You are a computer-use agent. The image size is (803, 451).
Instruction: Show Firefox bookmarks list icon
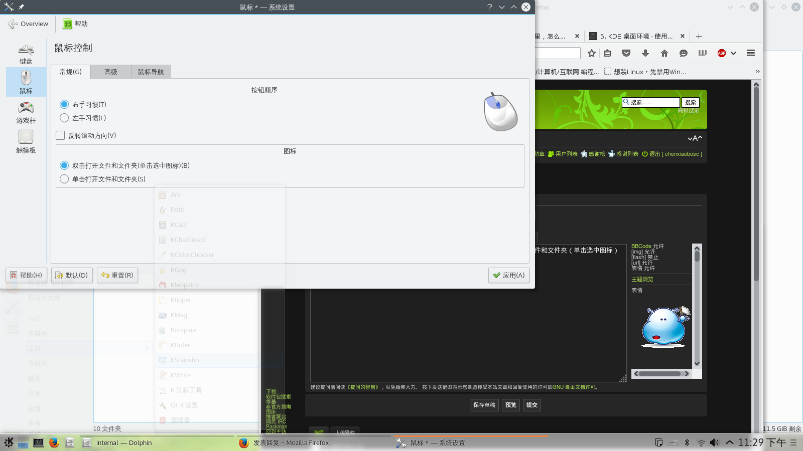607,53
